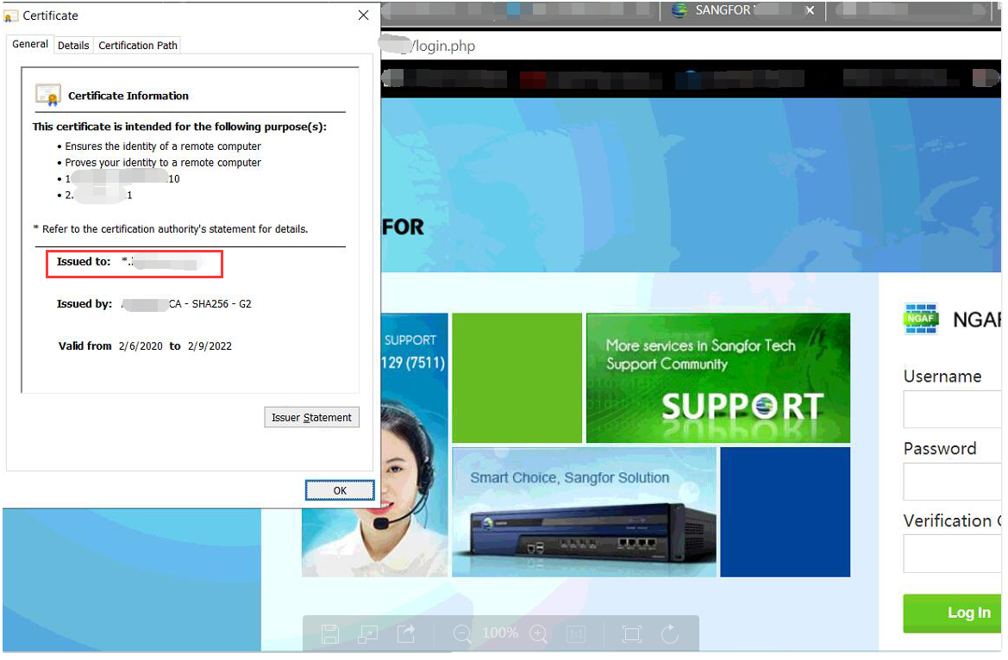Click the globe icon on SANGFOR browser tab

tap(679, 10)
